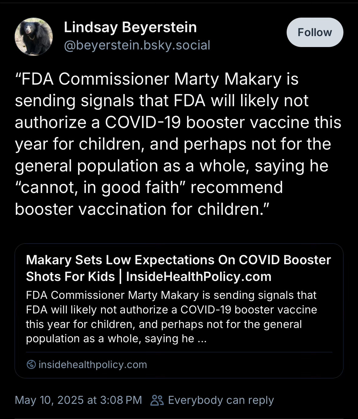Click the phrase cannot, in good faith
This screenshot has width=358, height=419.
point(101,188)
